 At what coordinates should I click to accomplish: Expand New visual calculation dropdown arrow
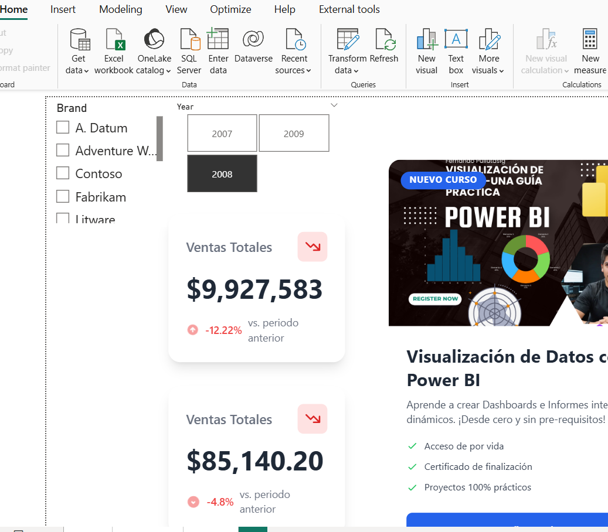(x=566, y=71)
